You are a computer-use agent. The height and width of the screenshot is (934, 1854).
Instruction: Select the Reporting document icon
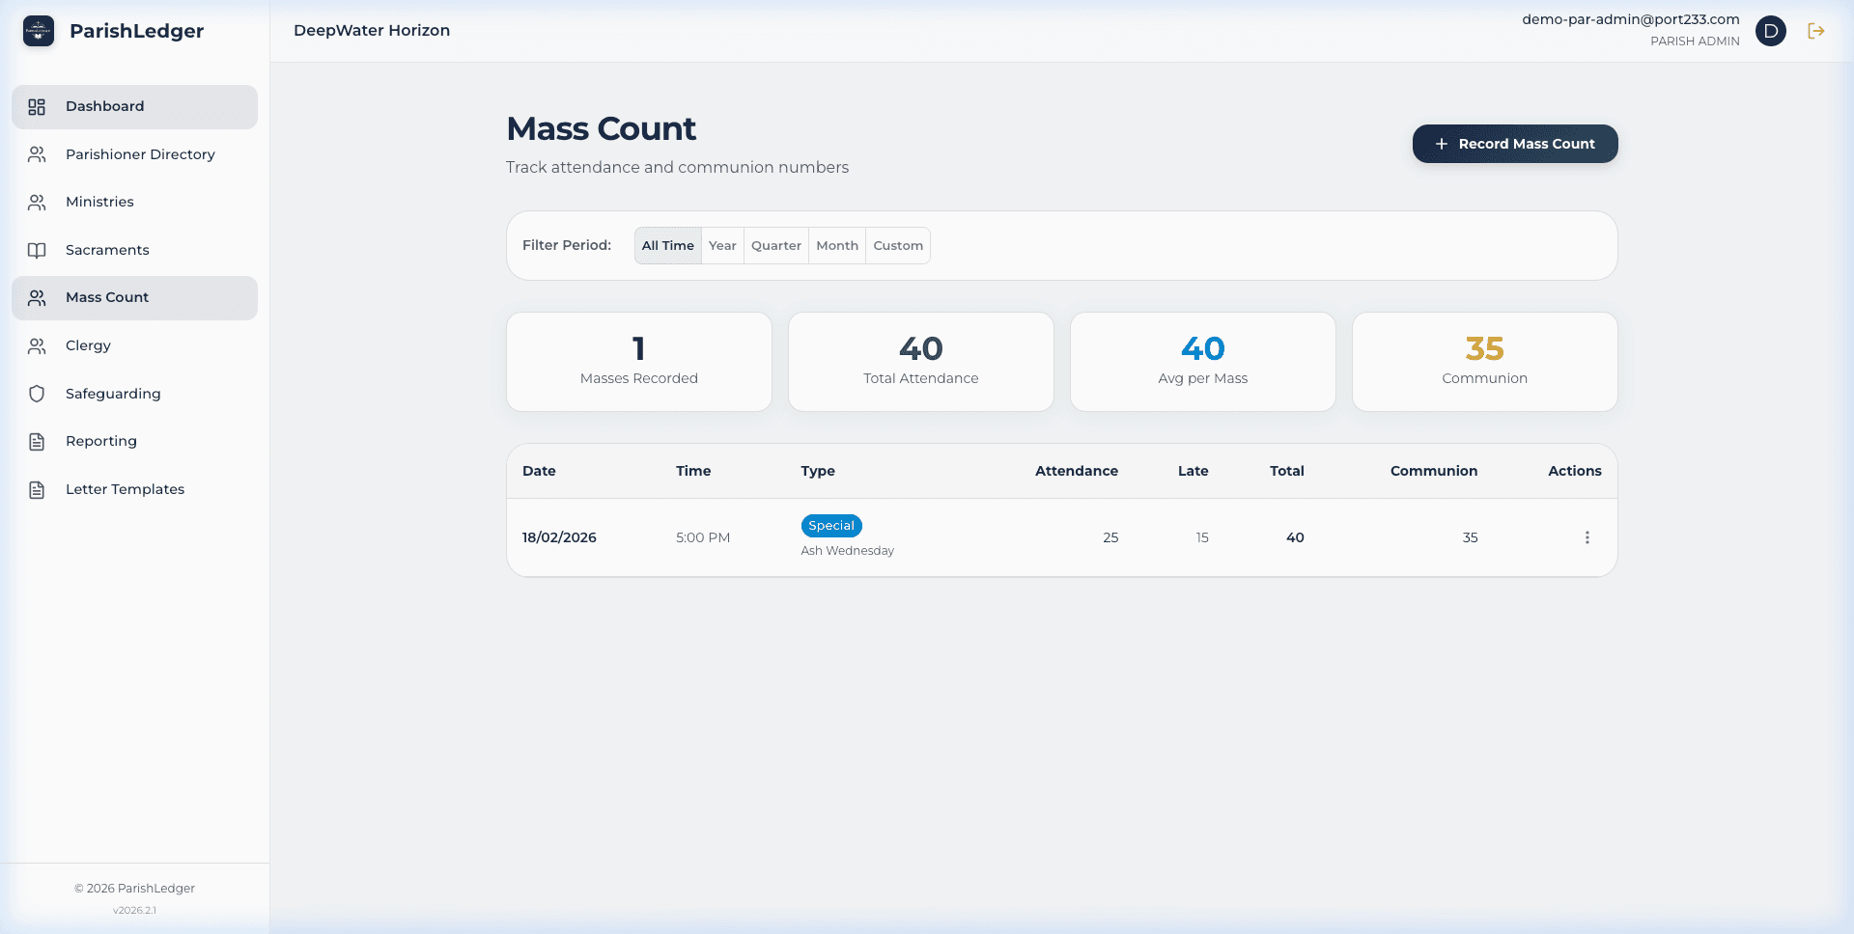37,441
